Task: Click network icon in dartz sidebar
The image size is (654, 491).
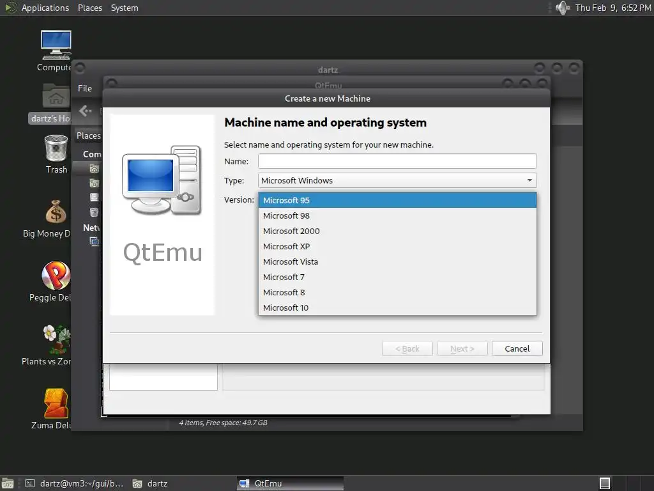Action: click(x=95, y=241)
